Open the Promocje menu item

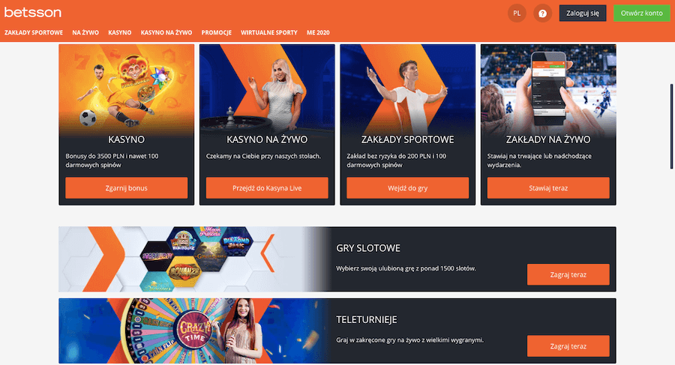point(217,33)
